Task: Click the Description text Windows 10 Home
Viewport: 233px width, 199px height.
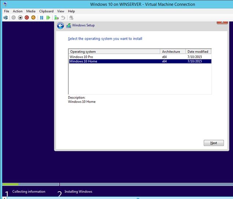Action: 82,102
